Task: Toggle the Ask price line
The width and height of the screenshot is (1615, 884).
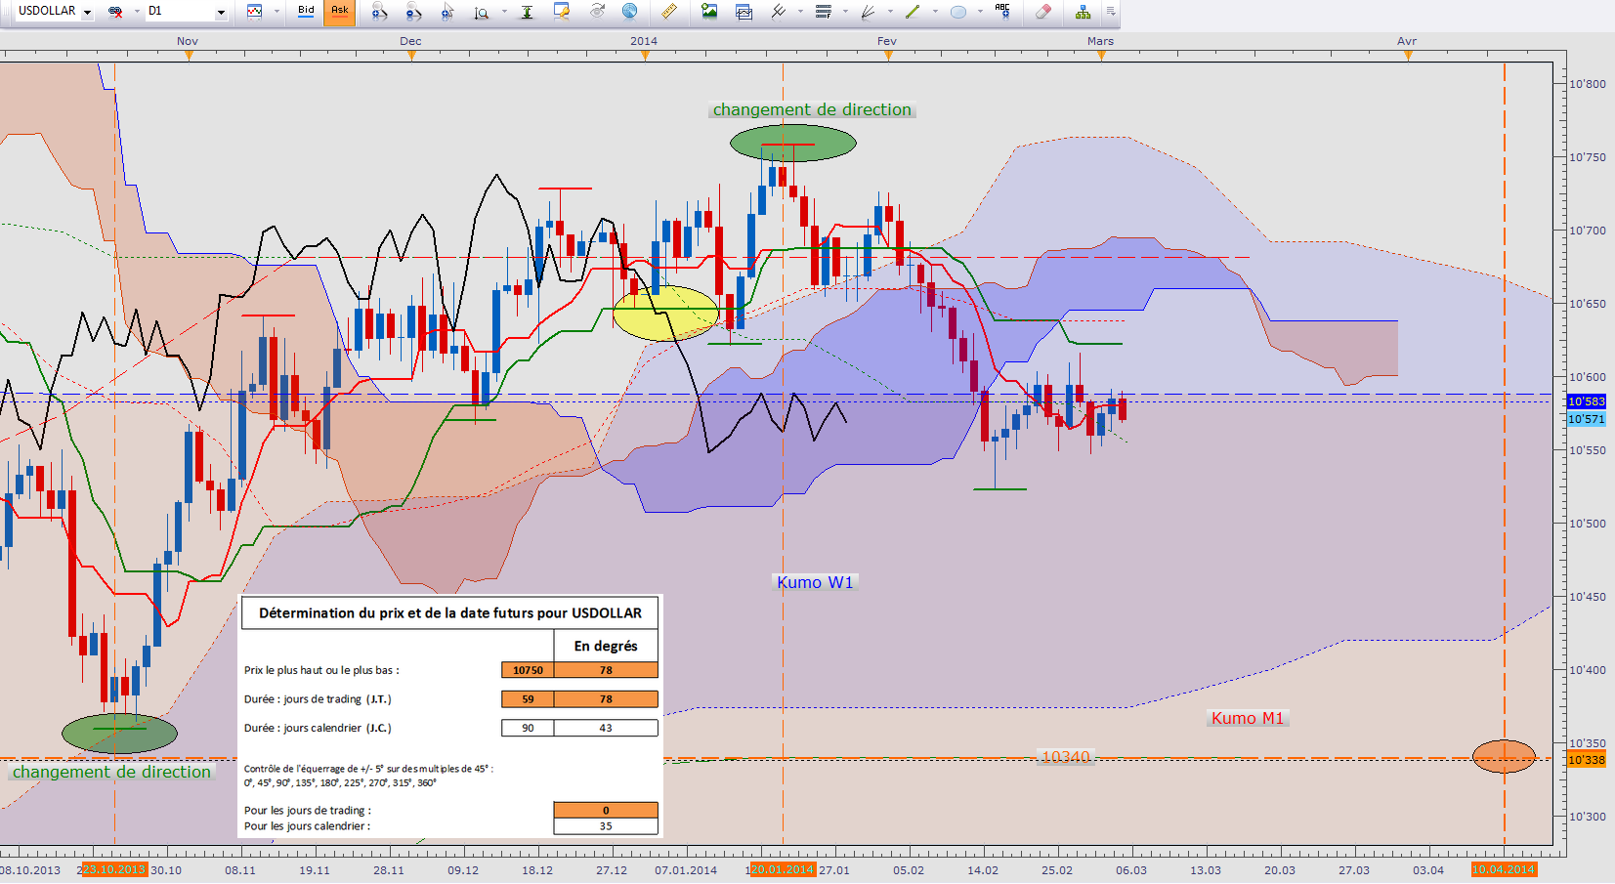Action: coord(339,12)
